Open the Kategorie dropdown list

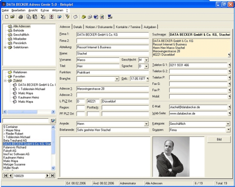point(228,124)
